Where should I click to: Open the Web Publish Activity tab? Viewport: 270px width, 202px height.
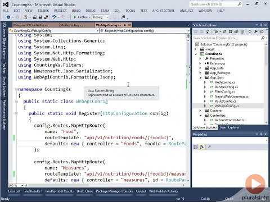163,191
